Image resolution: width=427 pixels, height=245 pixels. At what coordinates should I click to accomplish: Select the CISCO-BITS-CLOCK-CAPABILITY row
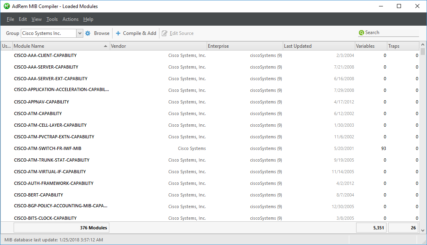[209, 218]
